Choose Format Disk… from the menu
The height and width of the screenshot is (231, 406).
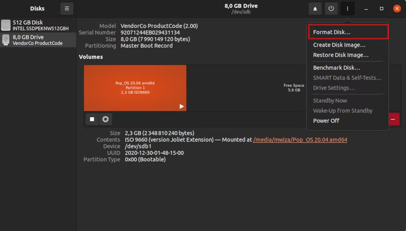click(x=332, y=32)
